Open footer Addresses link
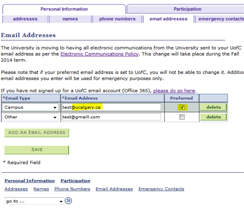The height and width of the screenshot is (208, 244). tap(16, 189)
